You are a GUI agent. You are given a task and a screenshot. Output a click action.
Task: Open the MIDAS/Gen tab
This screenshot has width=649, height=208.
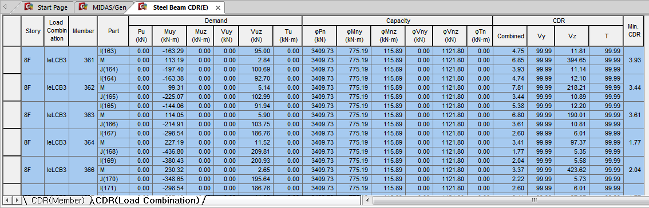tap(104, 7)
